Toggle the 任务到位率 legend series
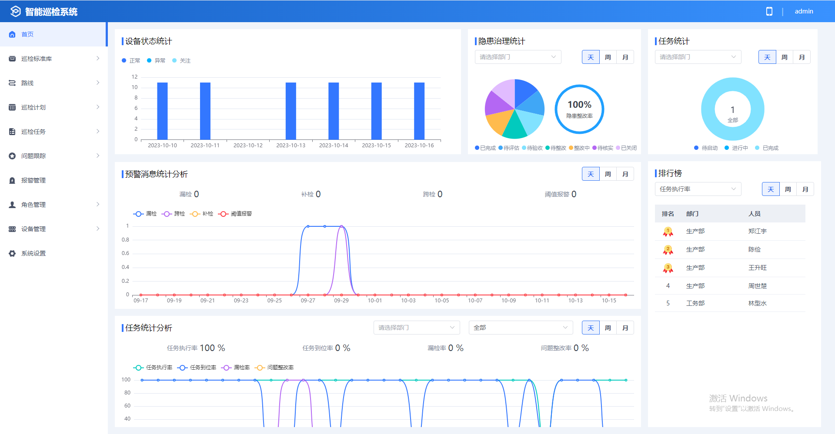The width and height of the screenshot is (835, 434). coord(197,368)
